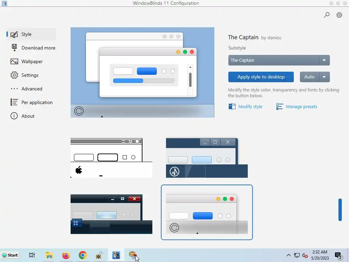Screen dimensions: 349x262
Task: Expand the Substyle dropdown arrow
Action: tap(324, 60)
